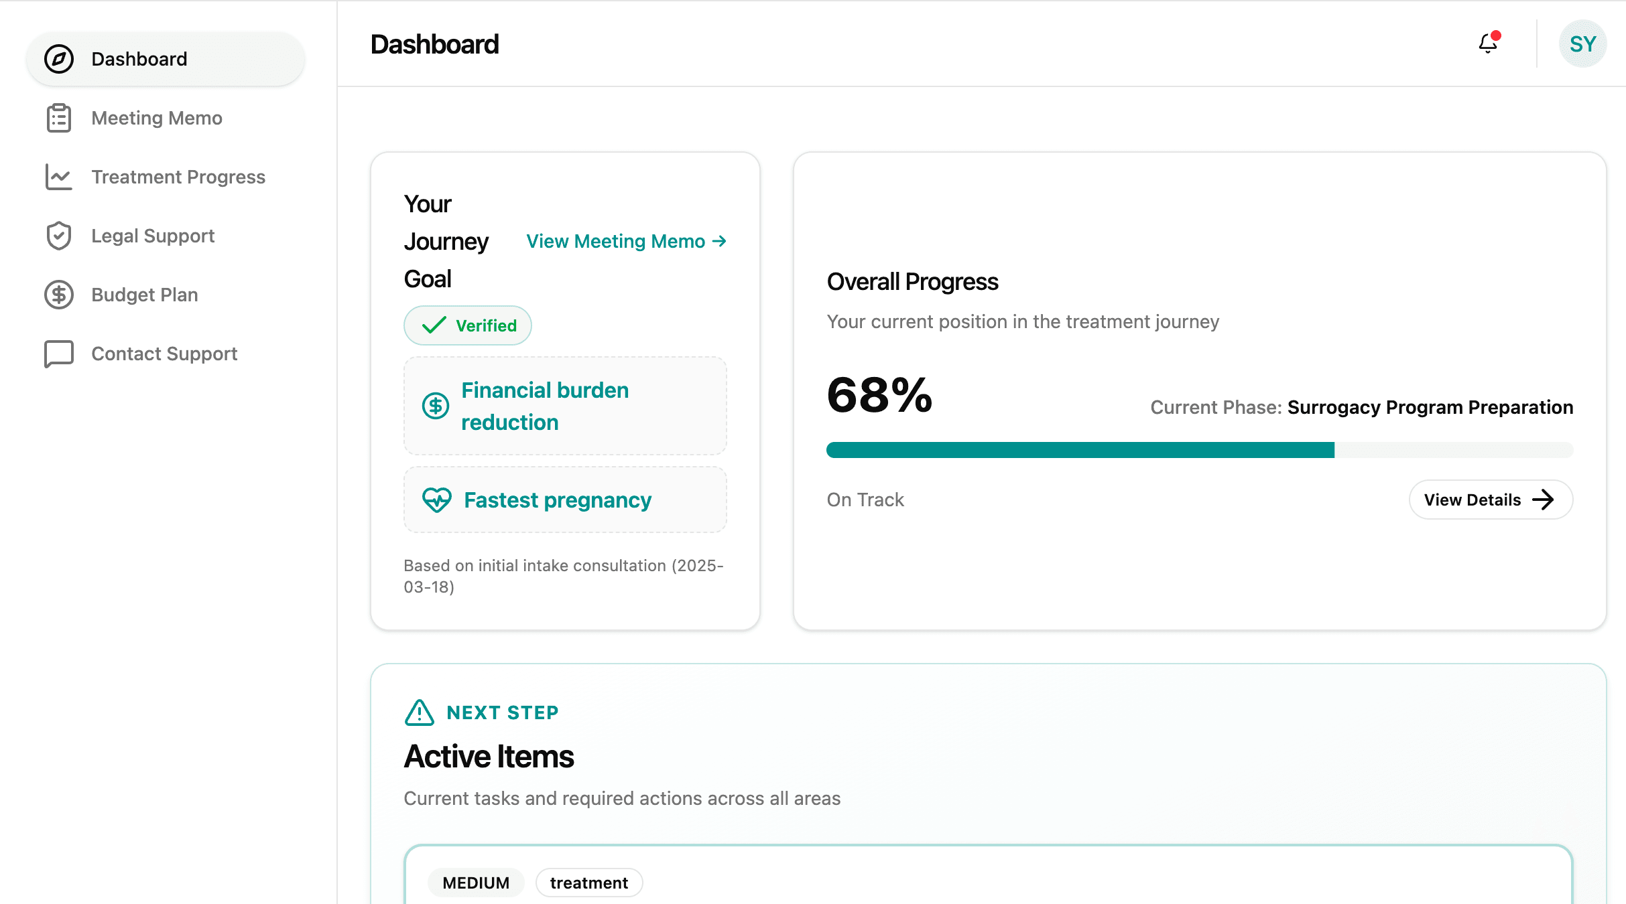Expand the SY profile avatar menu

(1583, 44)
